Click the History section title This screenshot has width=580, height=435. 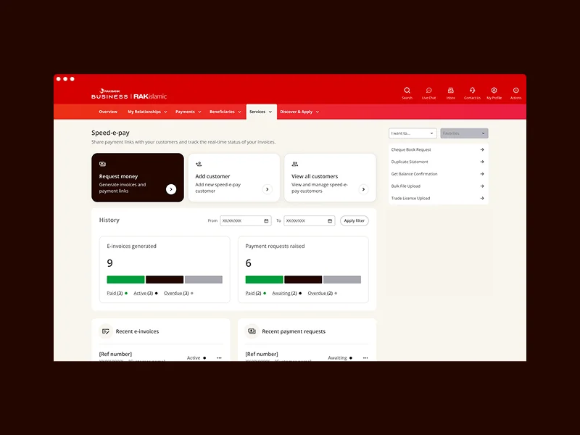point(109,220)
